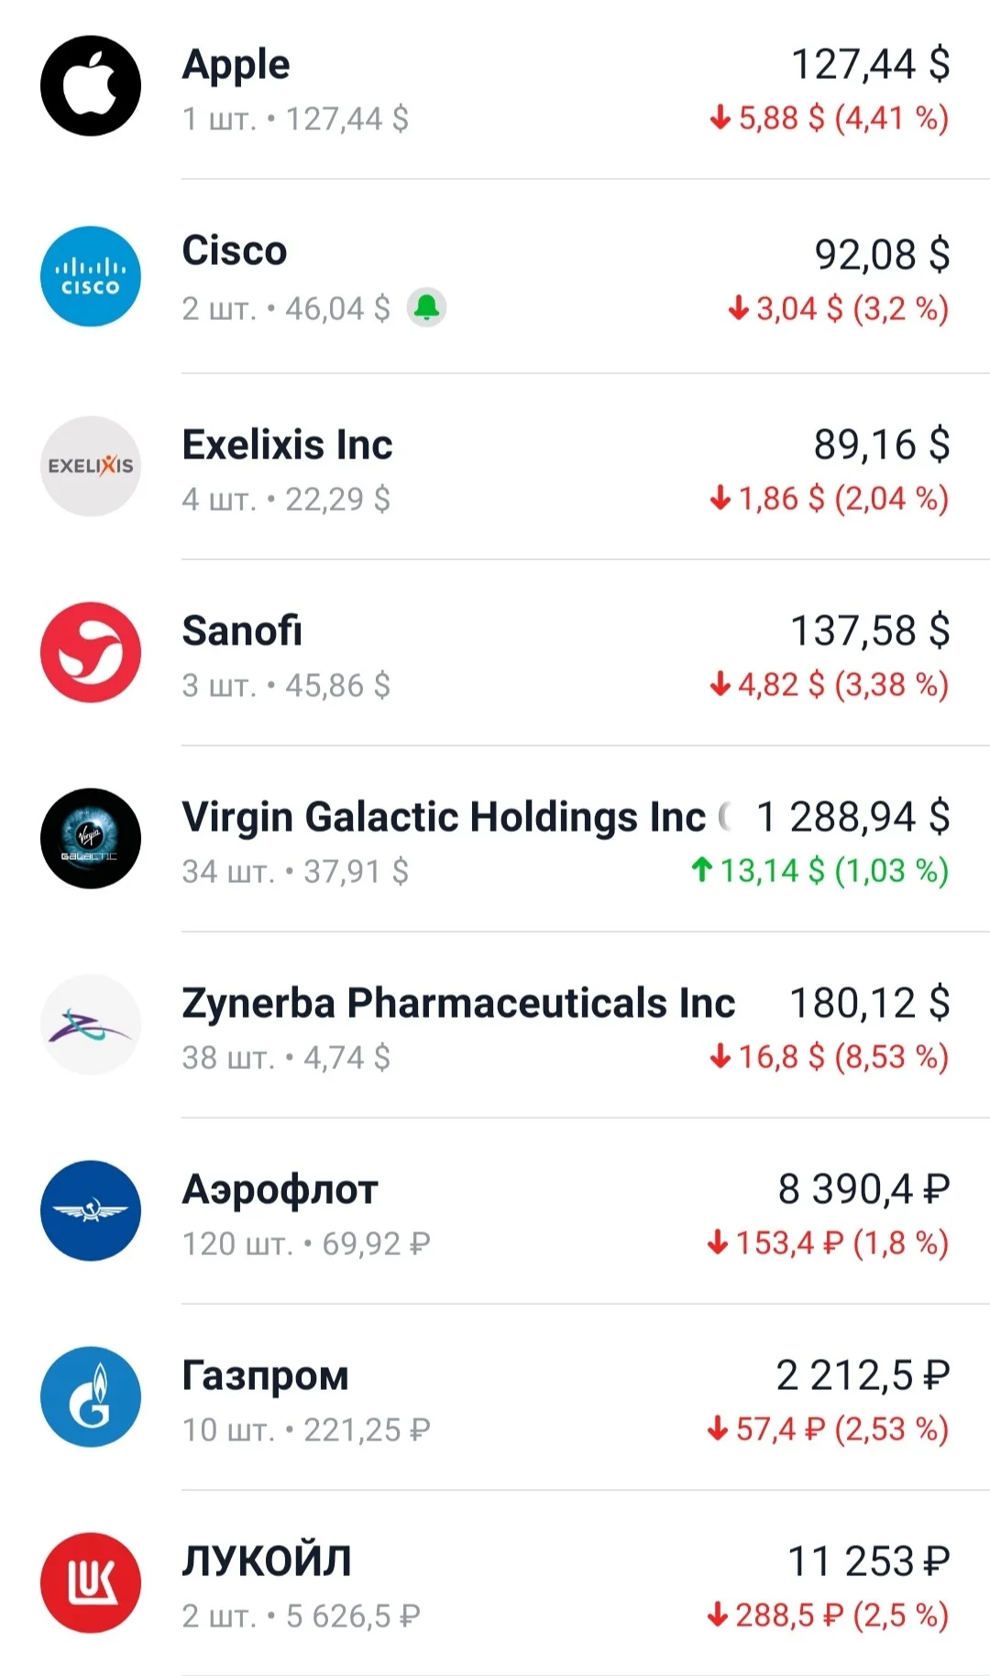This screenshot has height=1676, width=990.
Task: Tap the red Sanofi logo icon
Action: coord(91,652)
